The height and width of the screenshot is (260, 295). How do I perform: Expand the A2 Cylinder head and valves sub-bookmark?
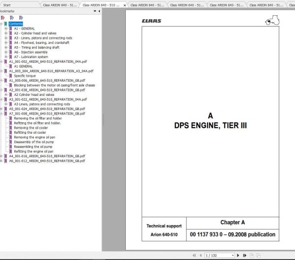tap(6, 95)
